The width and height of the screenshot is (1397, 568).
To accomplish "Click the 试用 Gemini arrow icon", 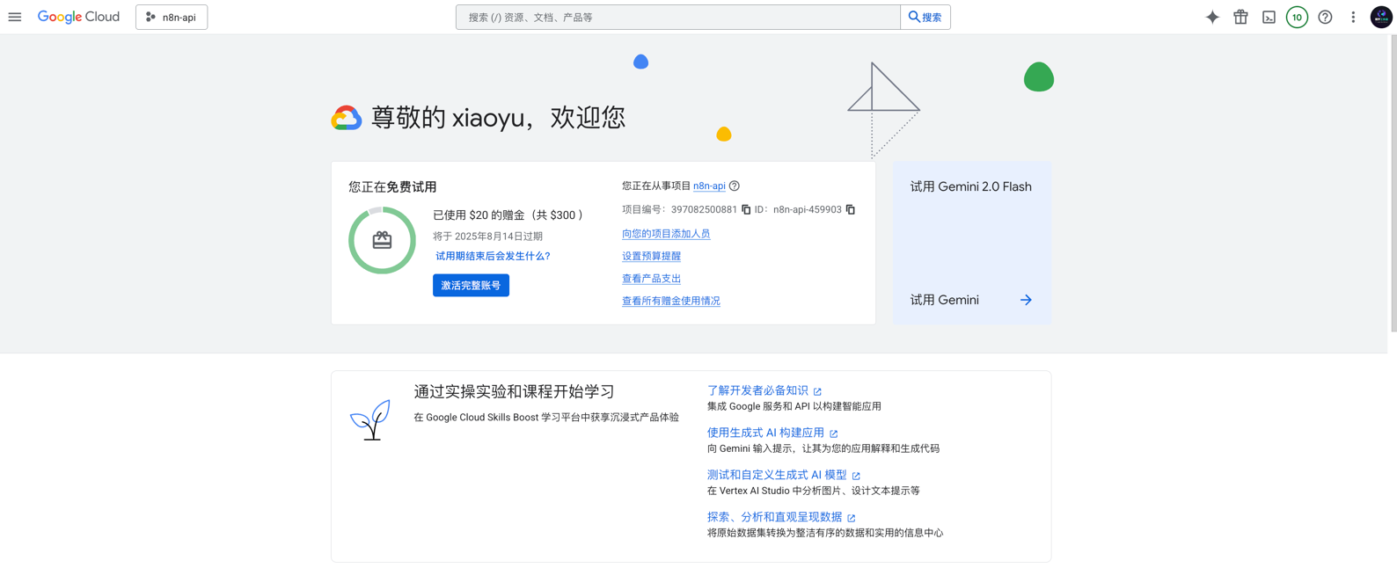I will (1026, 300).
